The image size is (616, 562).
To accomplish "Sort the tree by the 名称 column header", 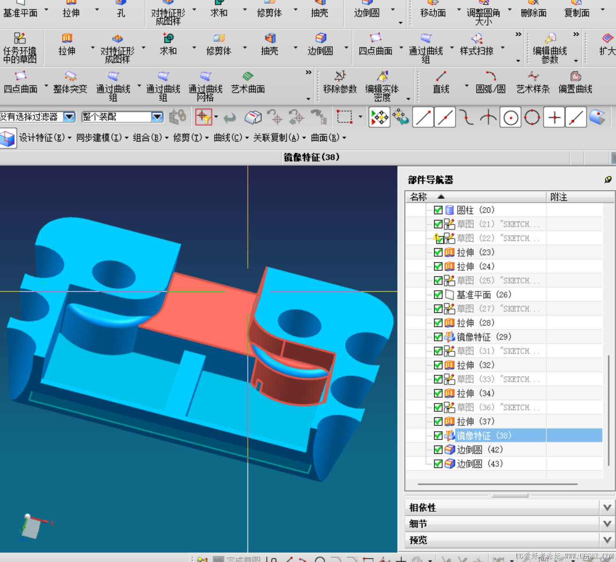I will pos(476,197).
